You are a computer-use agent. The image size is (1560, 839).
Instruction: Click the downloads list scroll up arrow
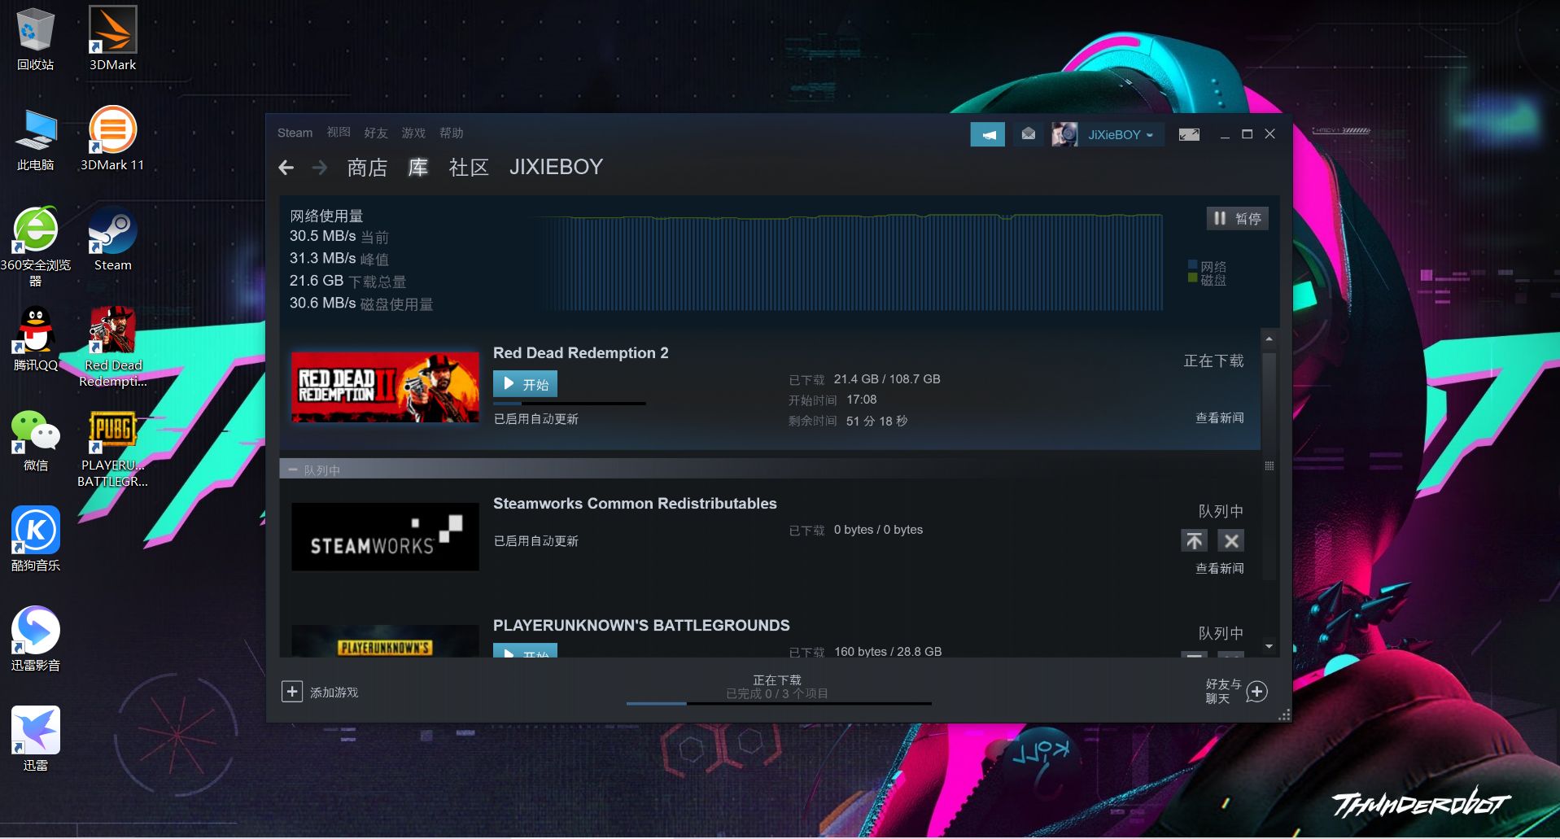pos(1269,339)
